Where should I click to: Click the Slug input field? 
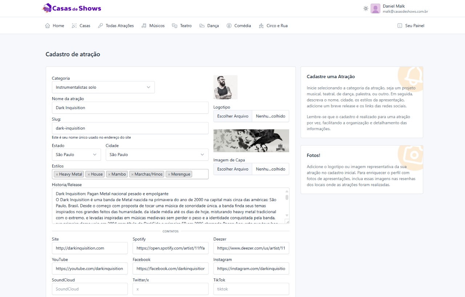click(130, 128)
